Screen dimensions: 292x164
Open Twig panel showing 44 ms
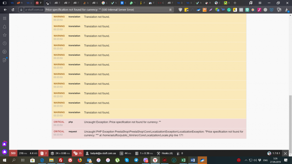pos(125,154)
